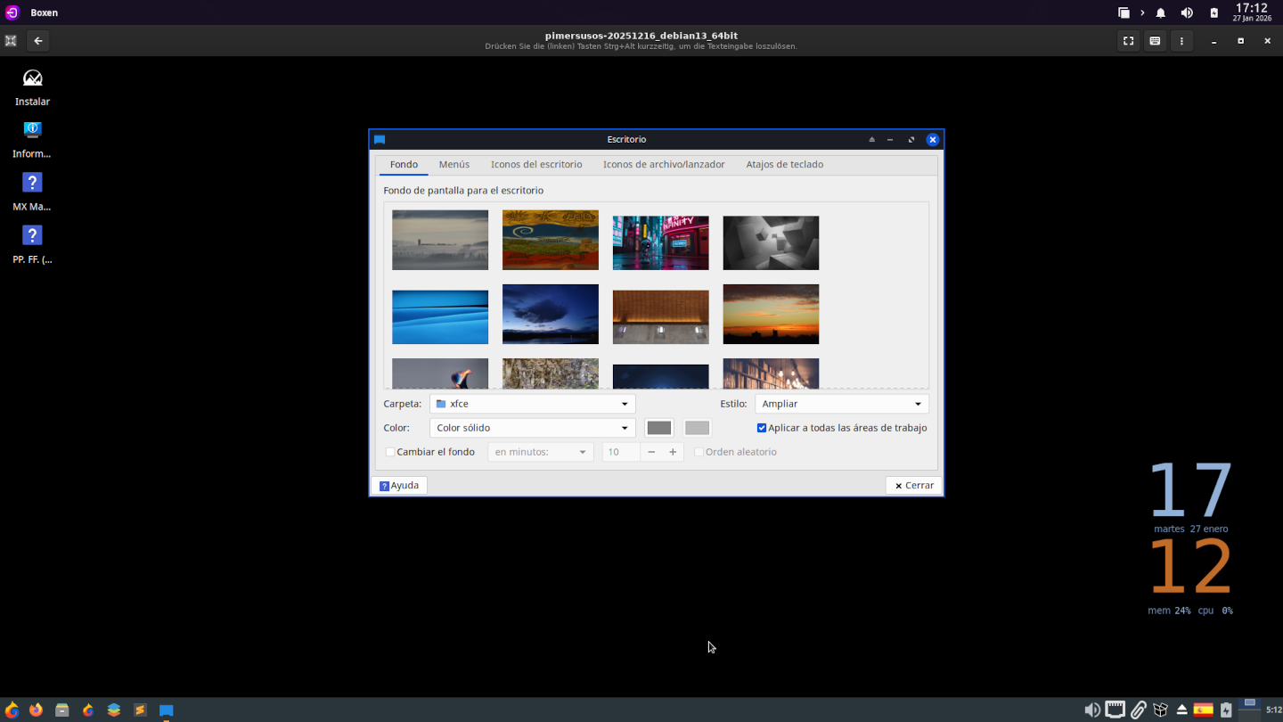
Task: Open the Iconos del escritorio tab
Action: 536,165
